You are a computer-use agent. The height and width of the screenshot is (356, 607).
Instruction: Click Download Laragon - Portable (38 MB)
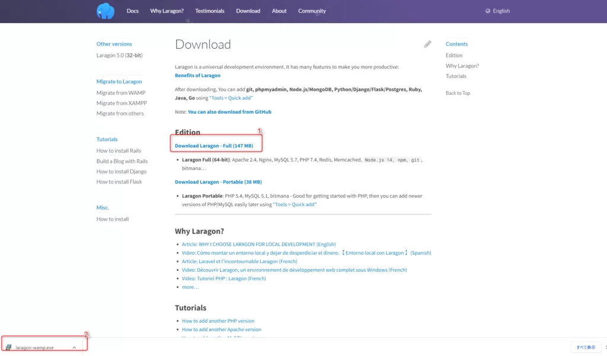tap(218, 182)
